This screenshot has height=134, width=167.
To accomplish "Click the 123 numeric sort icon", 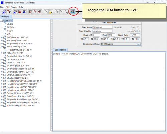I will (61, 12).
